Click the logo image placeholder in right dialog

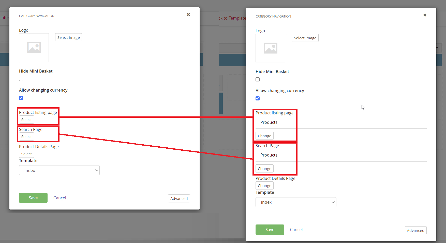point(270,48)
